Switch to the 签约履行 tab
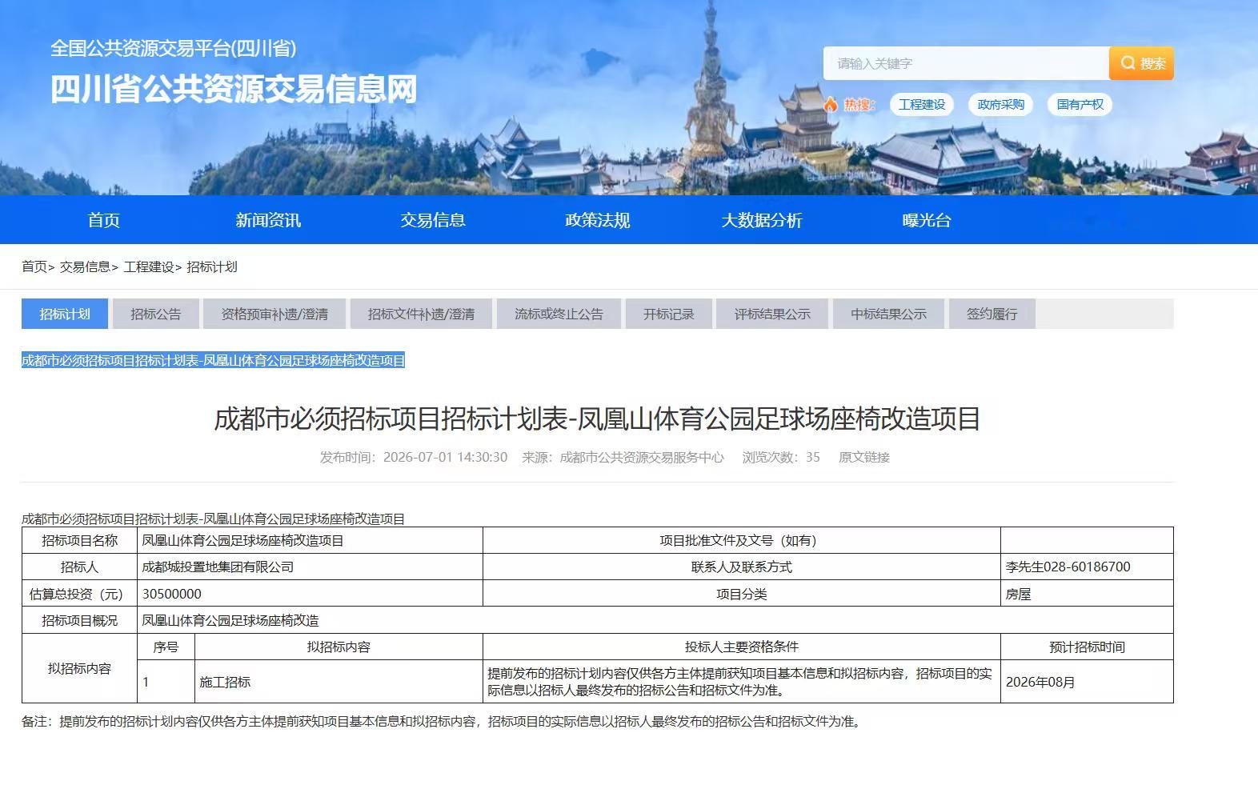Screen dimensions: 1258x785 992,314
